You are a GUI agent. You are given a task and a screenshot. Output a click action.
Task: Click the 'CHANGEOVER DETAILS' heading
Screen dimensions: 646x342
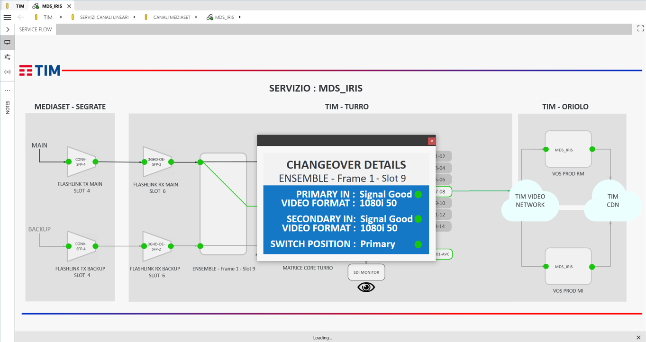(346, 164)
